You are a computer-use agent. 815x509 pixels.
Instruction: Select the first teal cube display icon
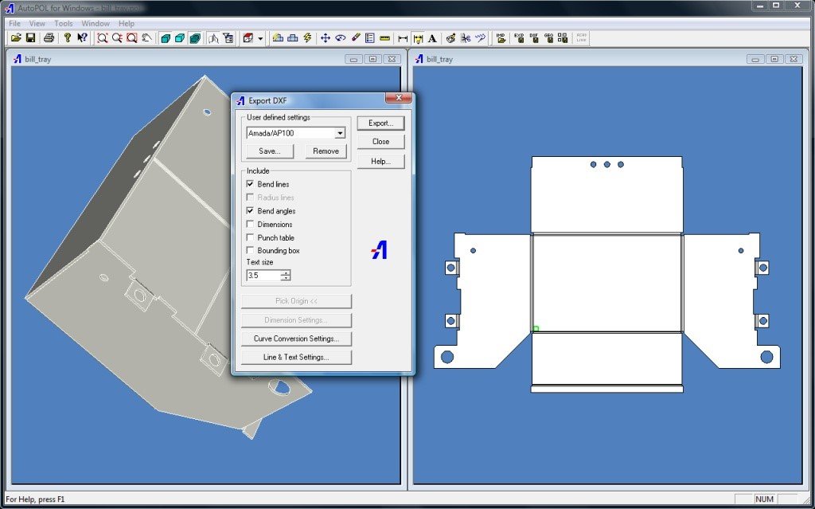tap(166, 38)
